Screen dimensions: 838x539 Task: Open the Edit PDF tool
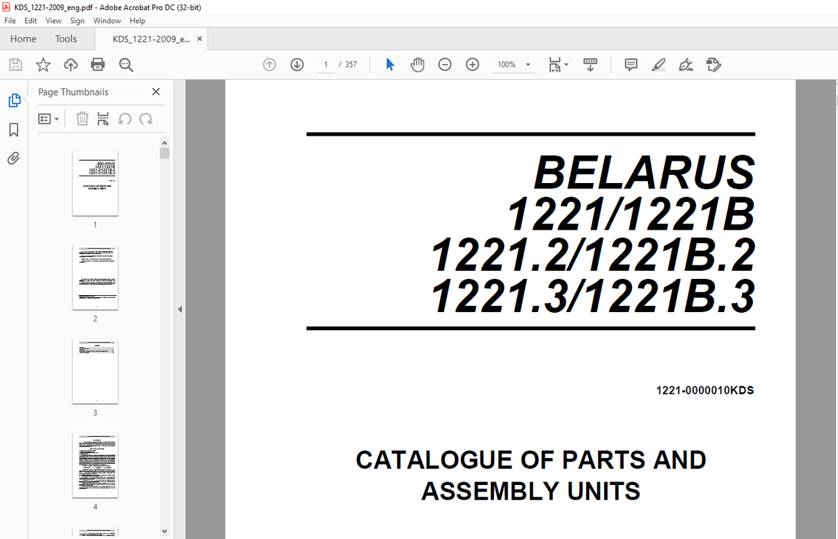point(713,64)
